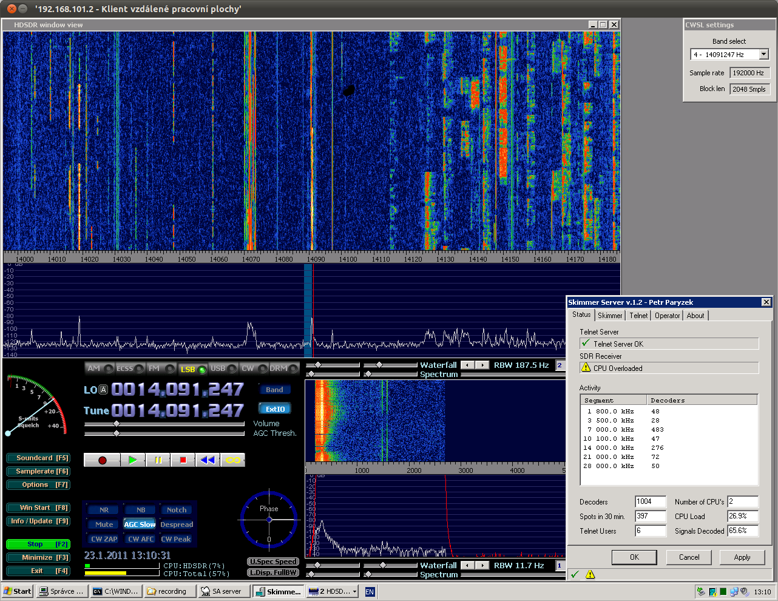
Task: Toggle AGC Slow setting
Action: coord(140,525)
